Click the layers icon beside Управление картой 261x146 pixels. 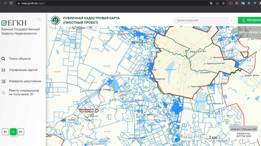[3, 70]
